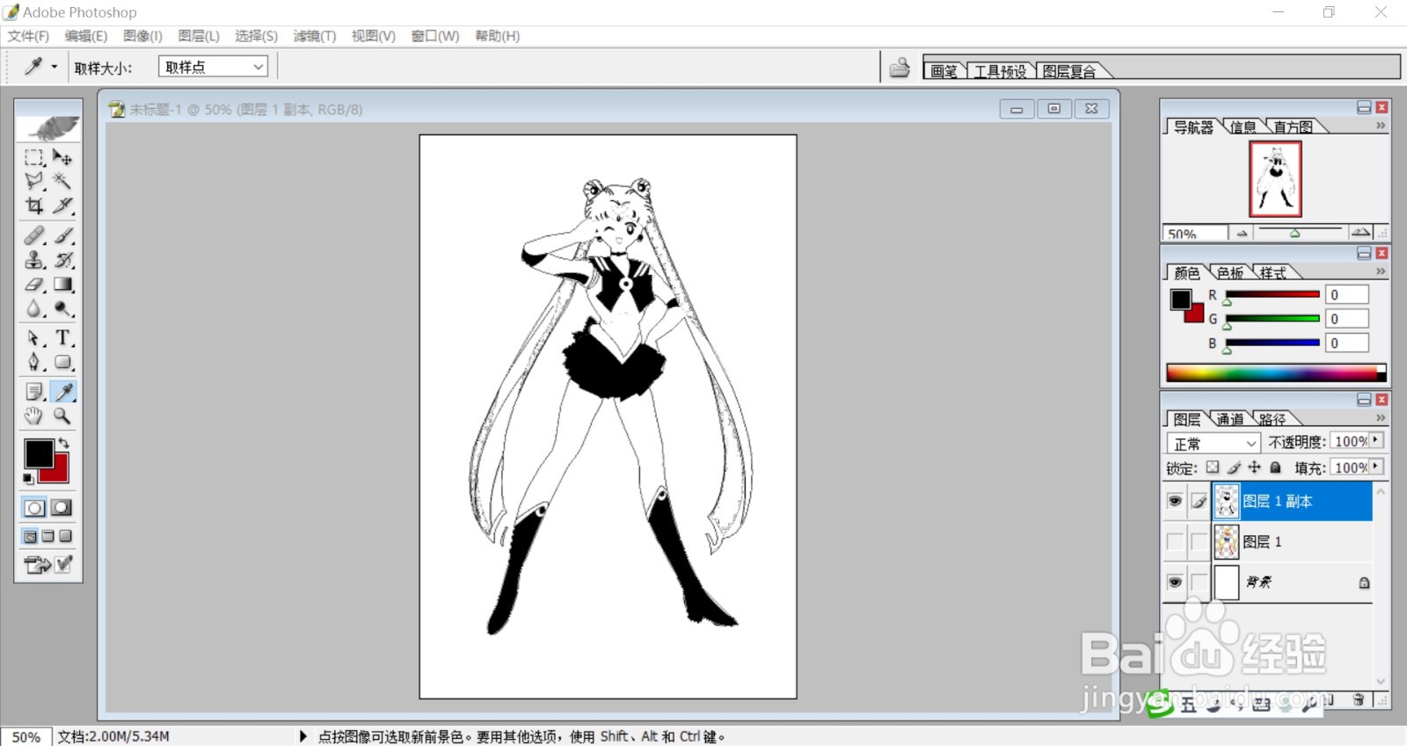Toggle lock position
Screen dimensions: 1407x746
pos(1255,467)
